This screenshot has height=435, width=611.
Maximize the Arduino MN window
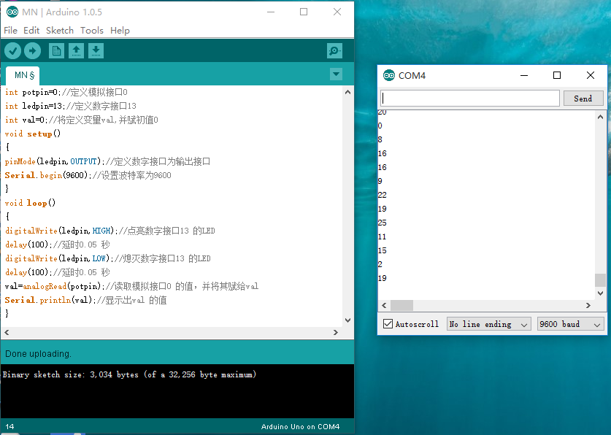click(x=304, y=12)
